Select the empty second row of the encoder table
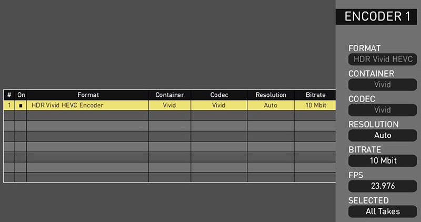This screenshot has height=222, width=421. 87,116
